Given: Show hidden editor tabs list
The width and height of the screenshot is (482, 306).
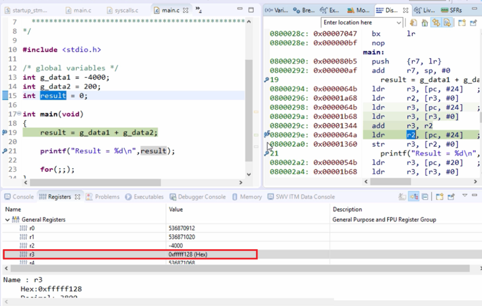Looking at the screenshot, I should [199, 9].
